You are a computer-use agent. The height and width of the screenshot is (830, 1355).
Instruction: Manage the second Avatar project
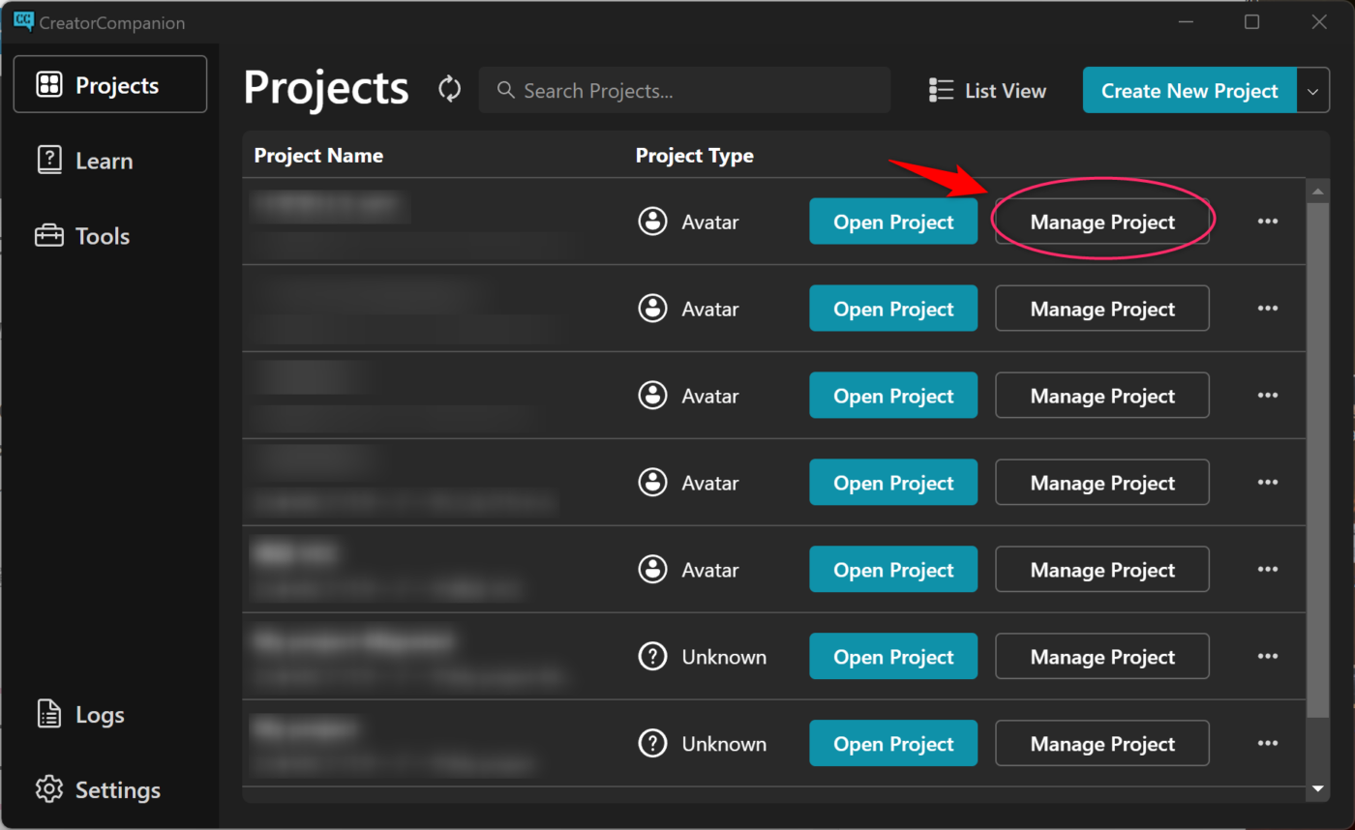pos(1102,309)
